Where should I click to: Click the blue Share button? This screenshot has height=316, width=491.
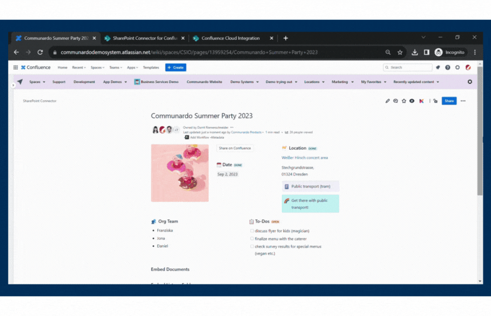(449, 101)
